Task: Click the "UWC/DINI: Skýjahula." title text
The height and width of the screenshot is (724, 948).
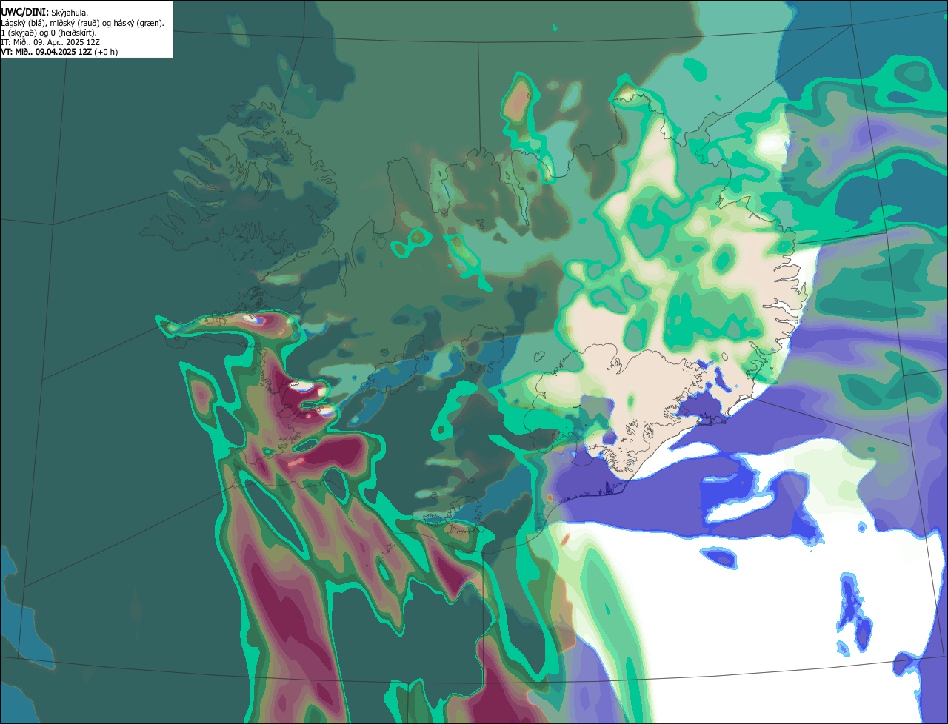Action: pyautogui.click(x=44, y=13)
